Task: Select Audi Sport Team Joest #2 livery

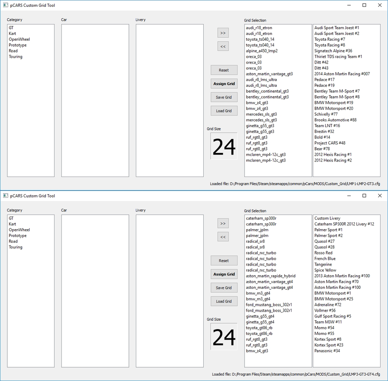Action: pyautogui.click(x=337, y=33)
